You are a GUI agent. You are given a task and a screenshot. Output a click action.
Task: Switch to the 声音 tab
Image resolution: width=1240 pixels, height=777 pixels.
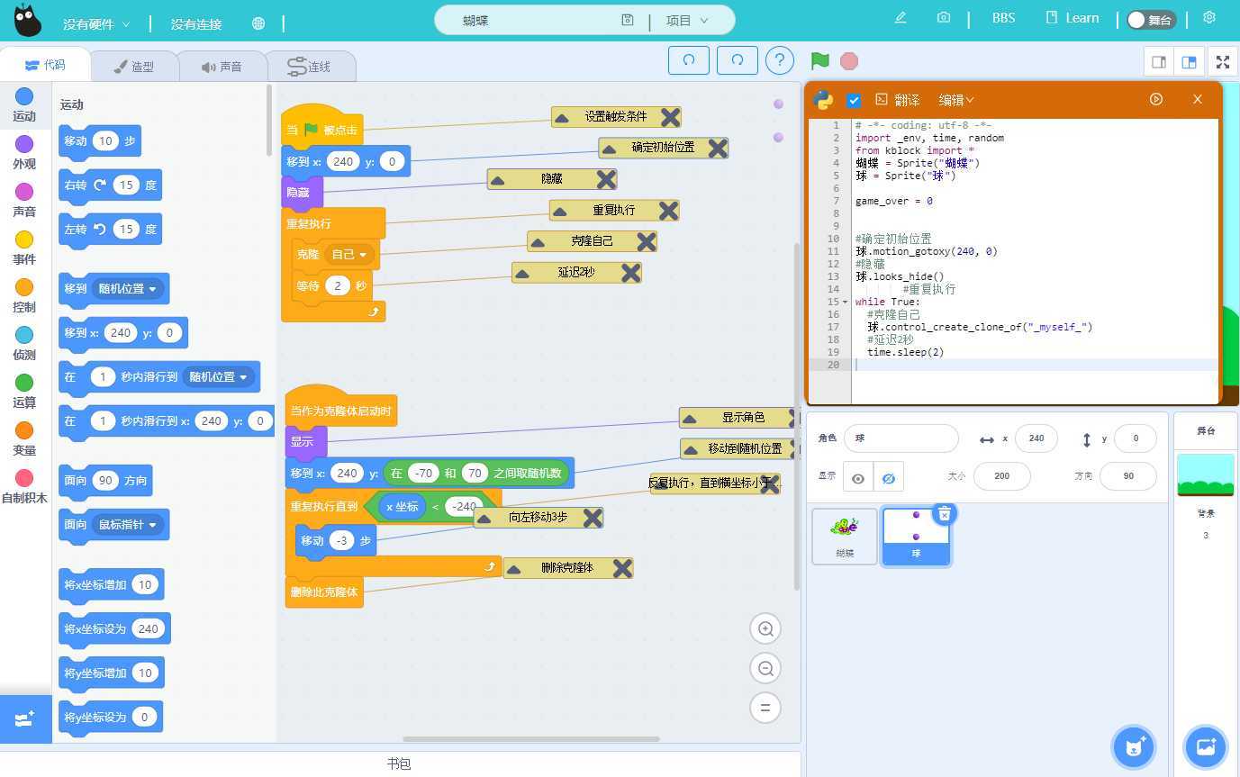pos(222,67)
